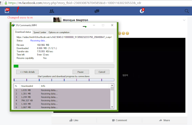The height and width of the screenshot is (125, 192).
Task: Click the black video player area
Action: 152,75
